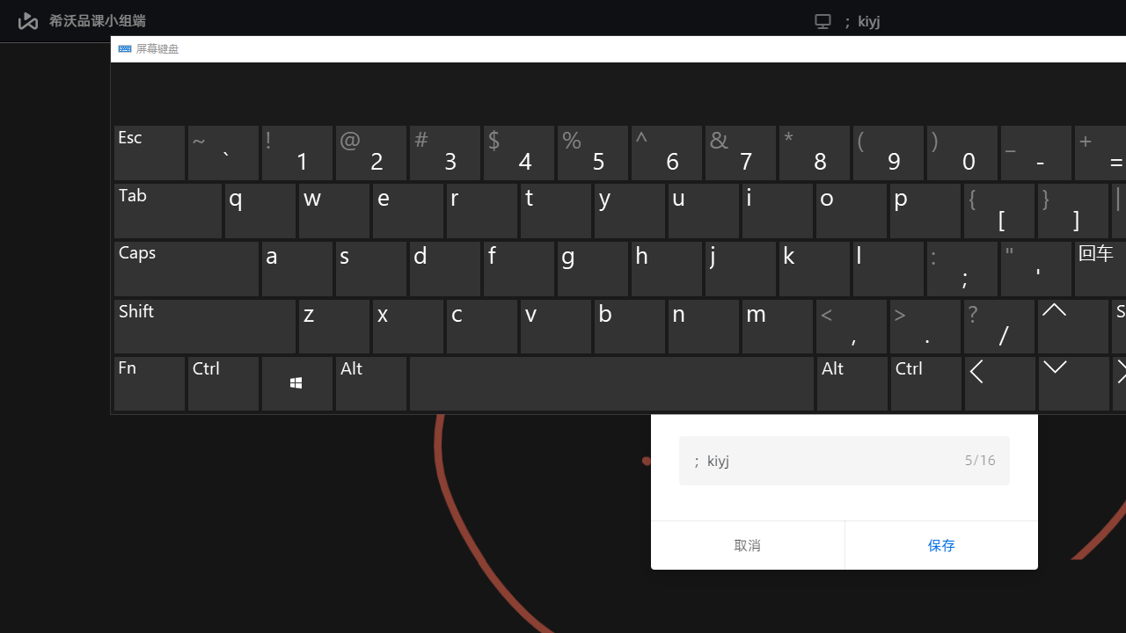Click the on-screen keyboard title icon
1126x633 pixels.
coord(125,49)
